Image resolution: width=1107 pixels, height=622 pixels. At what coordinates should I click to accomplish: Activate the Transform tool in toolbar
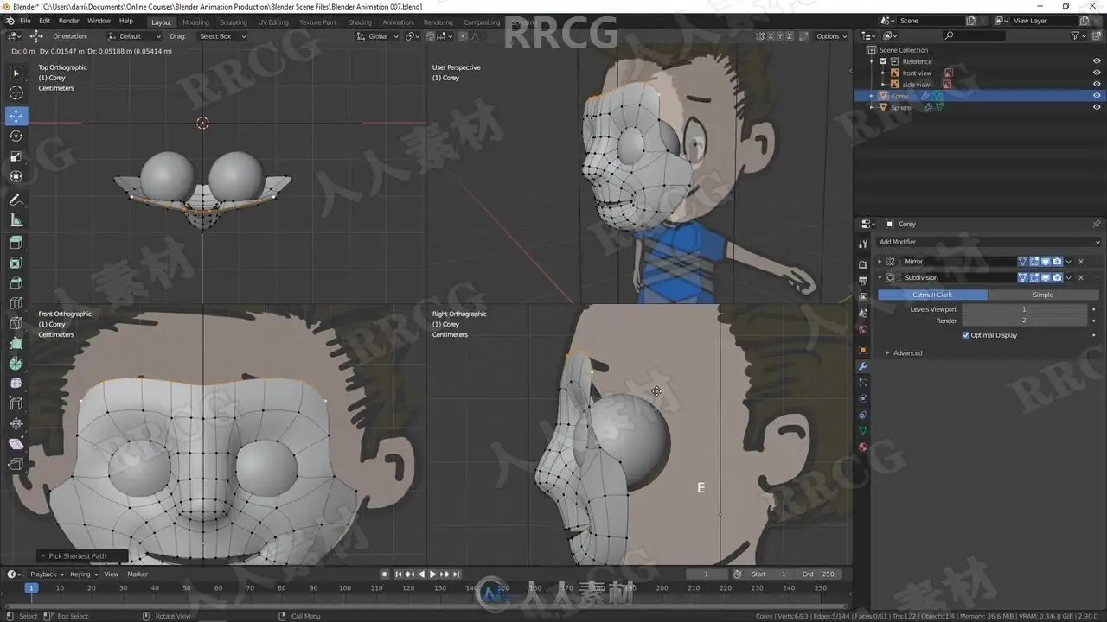click(x=16, y=176)
